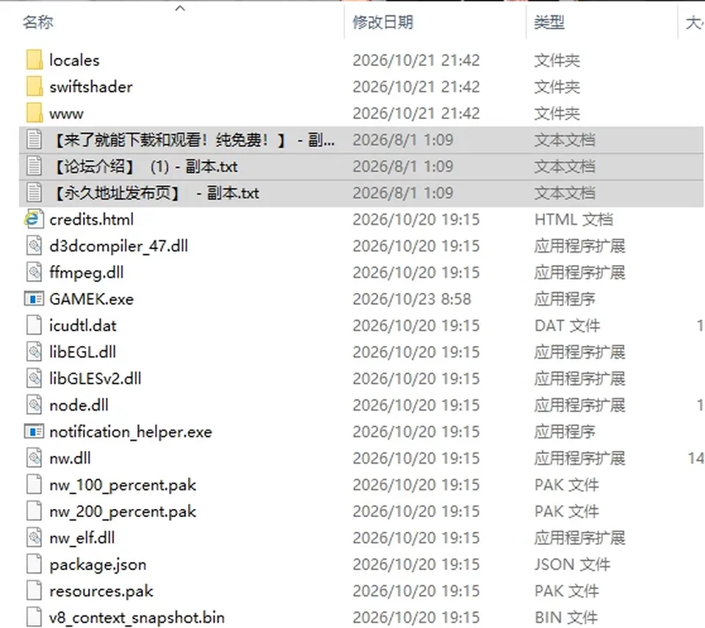The height and width of the screenshot is (628, 705).
Task: Click the credits.html browser file icon
Action: (x=35, y=219)
